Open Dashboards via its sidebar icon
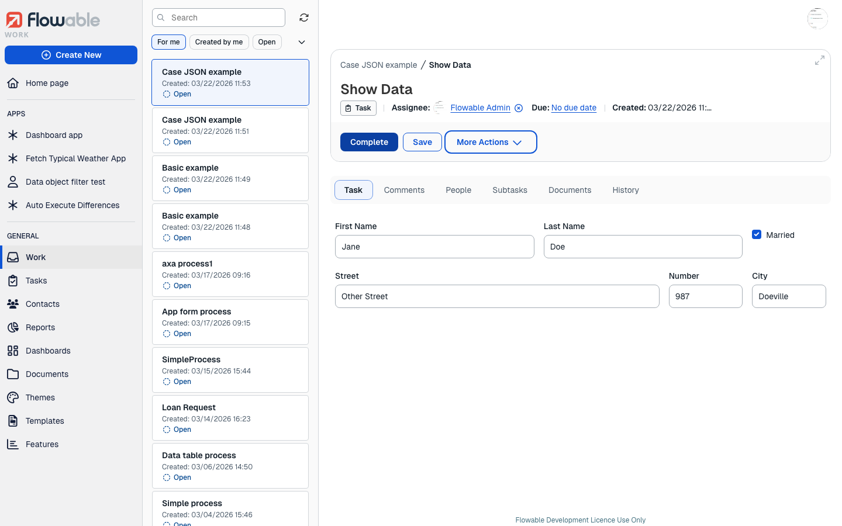 (x=13, y=351)
